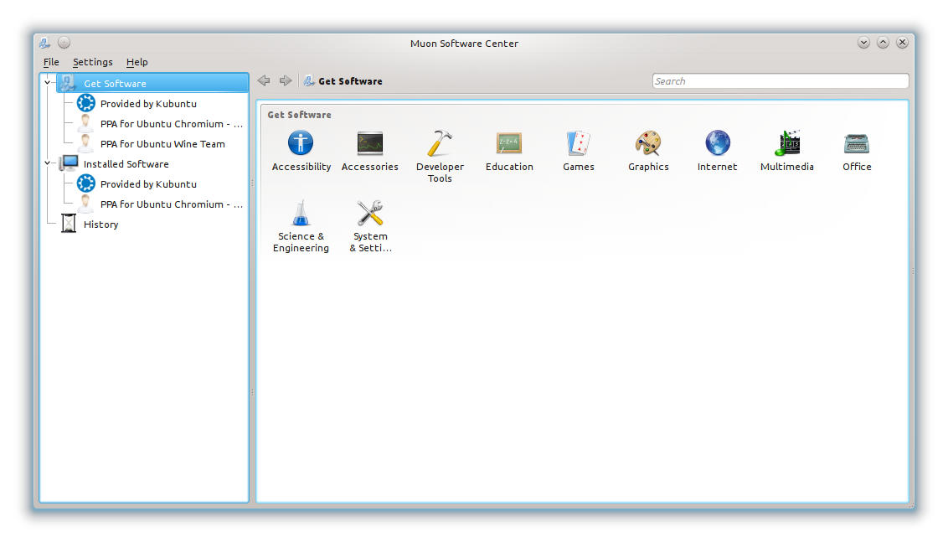The image size is (948, 542).
Task: Select Provided by Kubuntu under Get Software
Action: 148,103
